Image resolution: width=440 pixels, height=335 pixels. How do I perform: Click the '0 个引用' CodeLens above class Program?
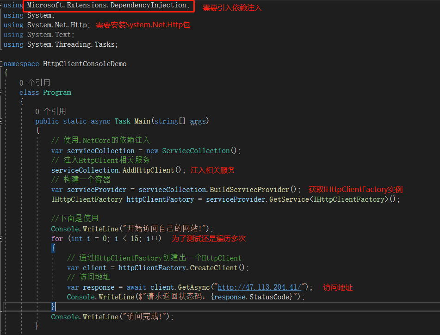(35, 83)
